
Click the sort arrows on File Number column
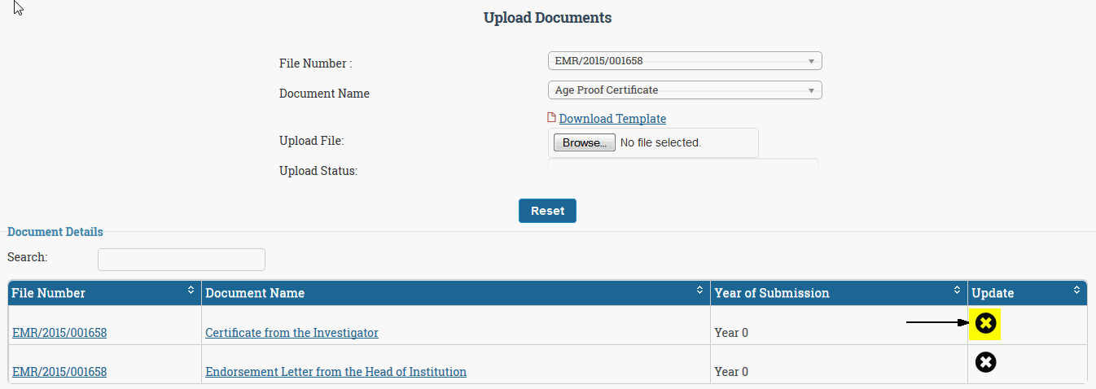click(191, 291)
